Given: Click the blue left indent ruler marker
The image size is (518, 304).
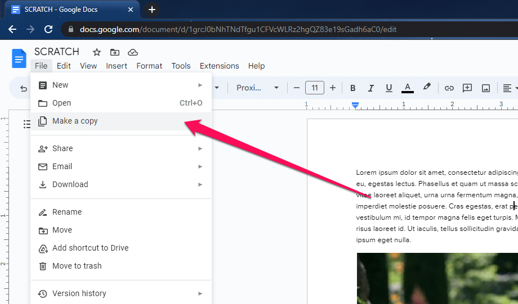Looking at the screenshot, I should 355,106.
